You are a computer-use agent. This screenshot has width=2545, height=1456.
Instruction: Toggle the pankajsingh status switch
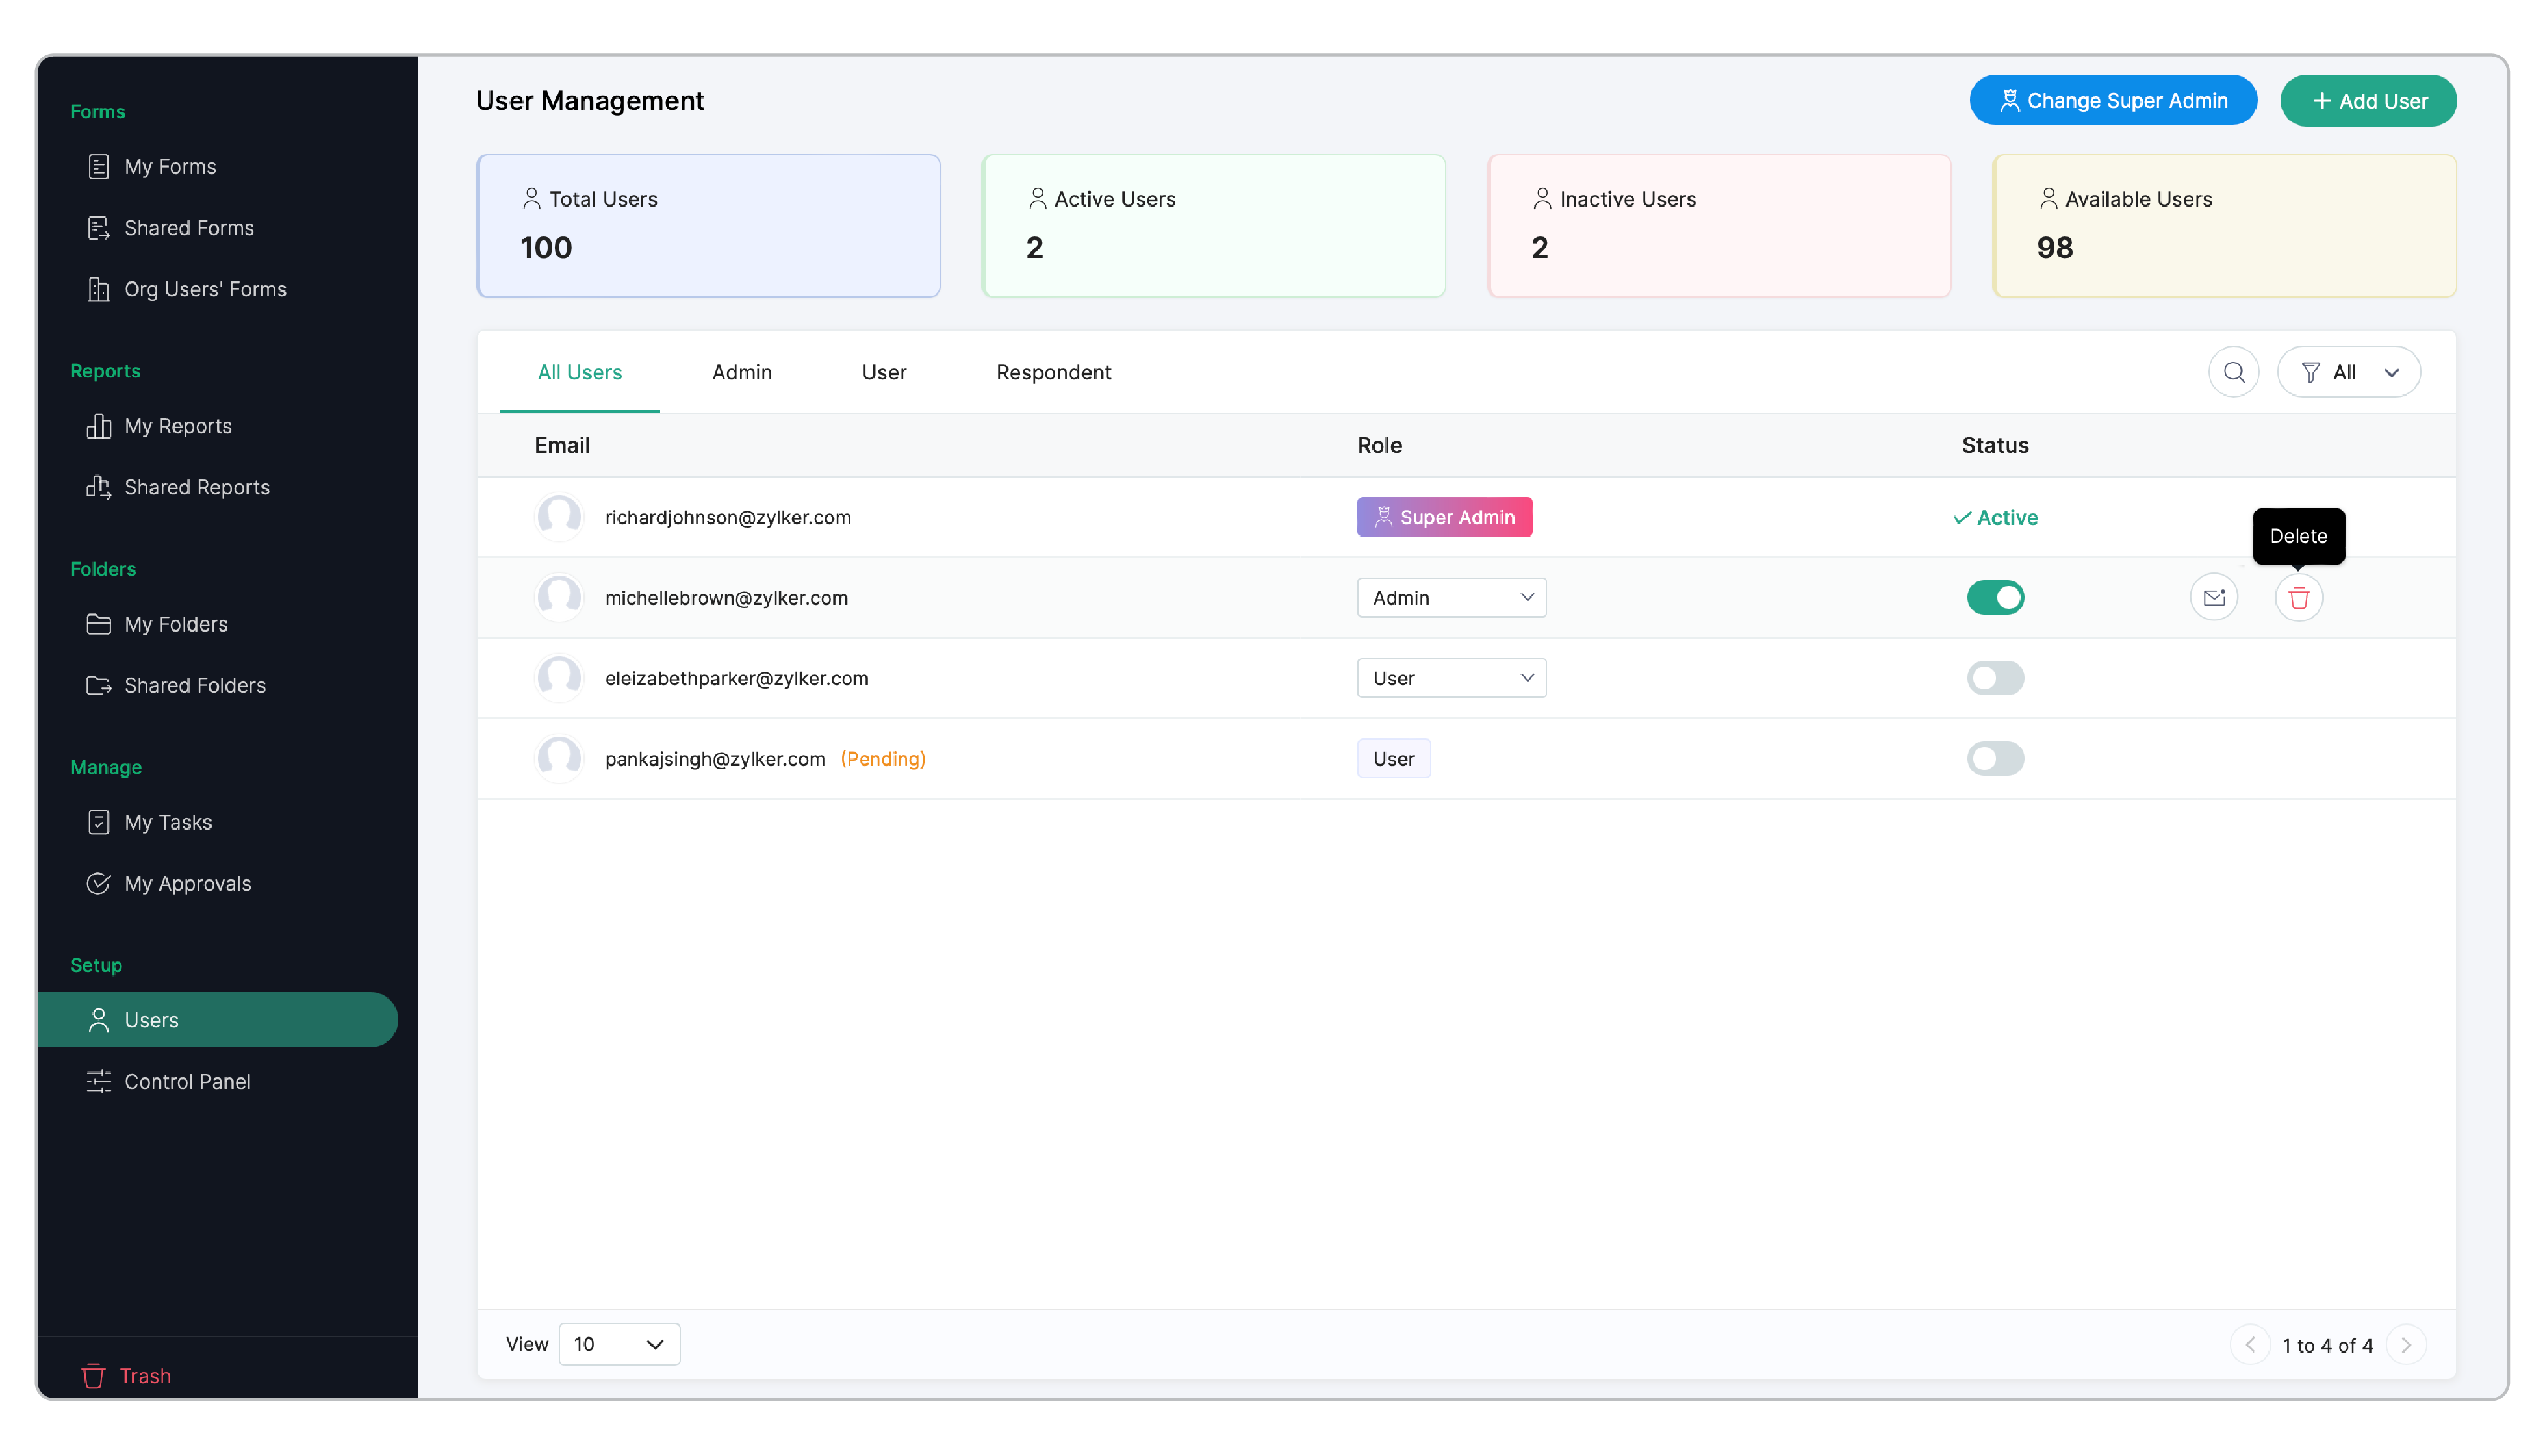[x=1994, y=759]
